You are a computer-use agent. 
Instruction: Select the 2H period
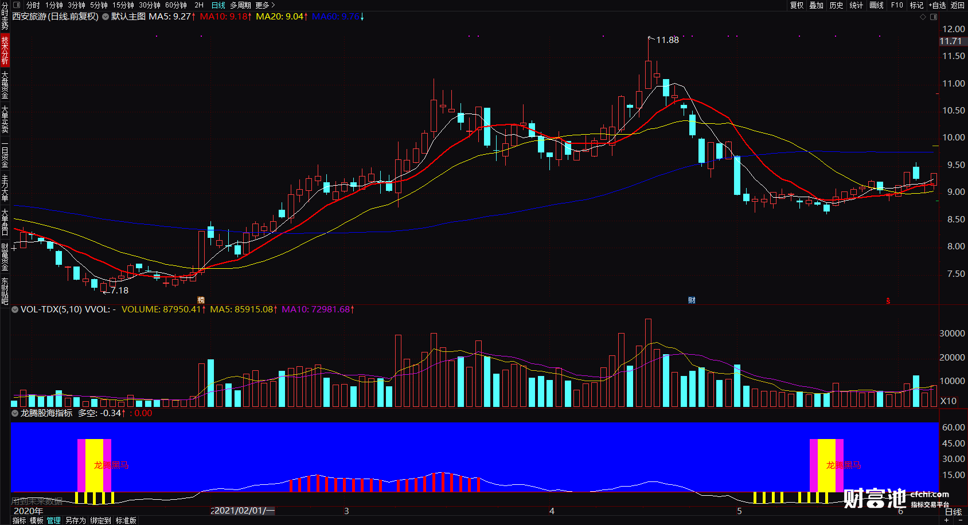pos(199,5)
